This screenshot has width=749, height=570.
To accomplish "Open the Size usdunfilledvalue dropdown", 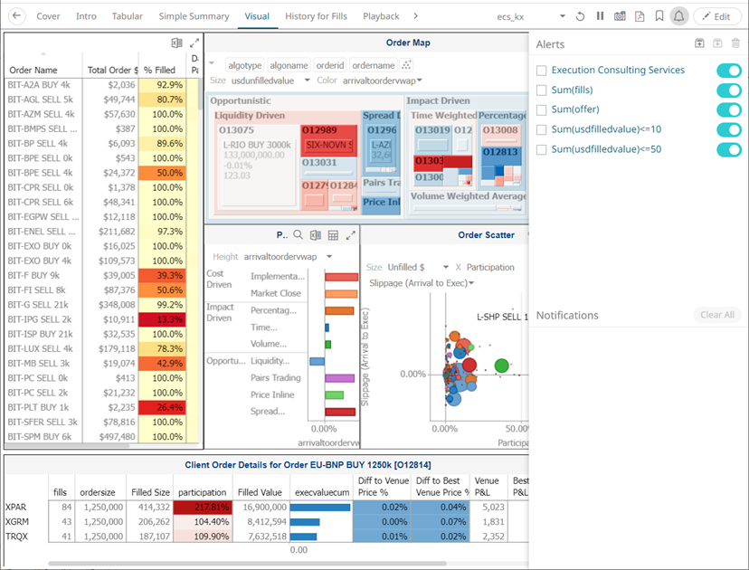I will 308,81.
